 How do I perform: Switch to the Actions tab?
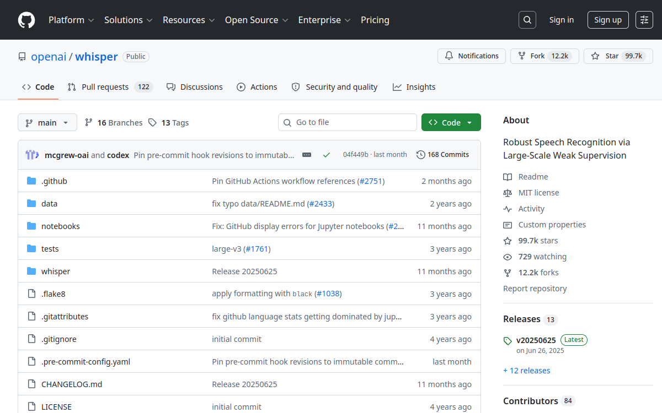(257, 87)
